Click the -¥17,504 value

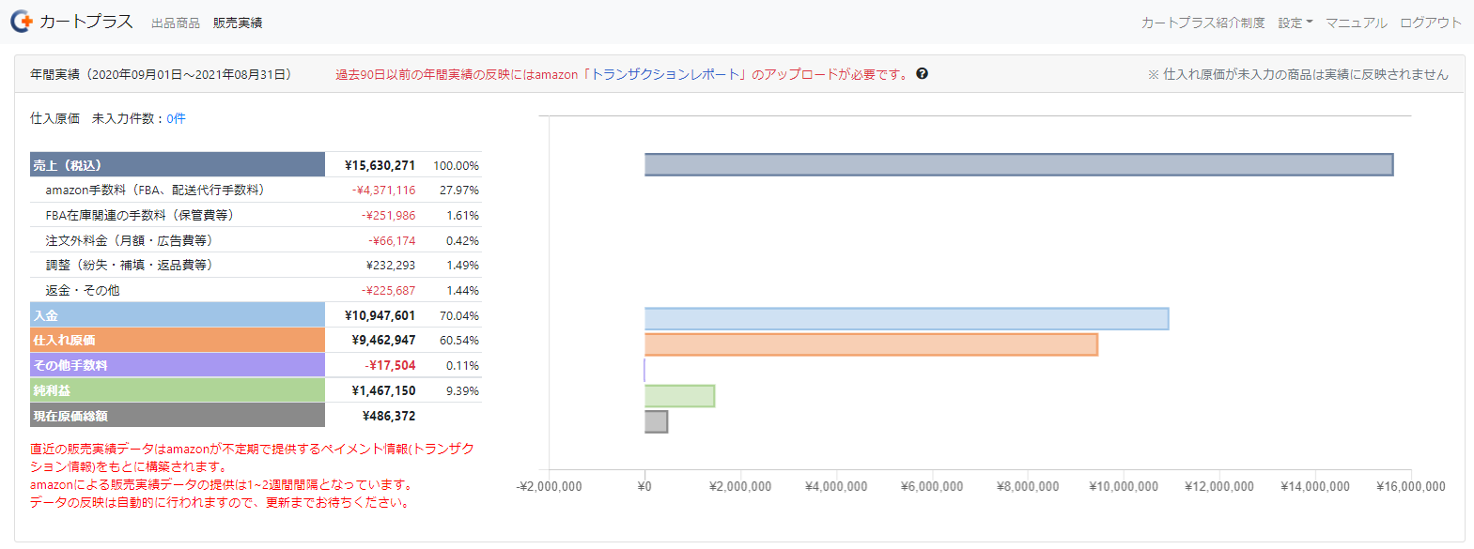click(390, 365)
